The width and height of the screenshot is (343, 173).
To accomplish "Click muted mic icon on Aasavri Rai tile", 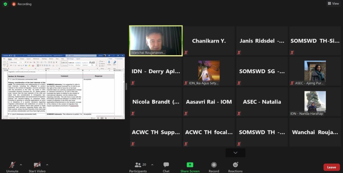I will [186, 114].
